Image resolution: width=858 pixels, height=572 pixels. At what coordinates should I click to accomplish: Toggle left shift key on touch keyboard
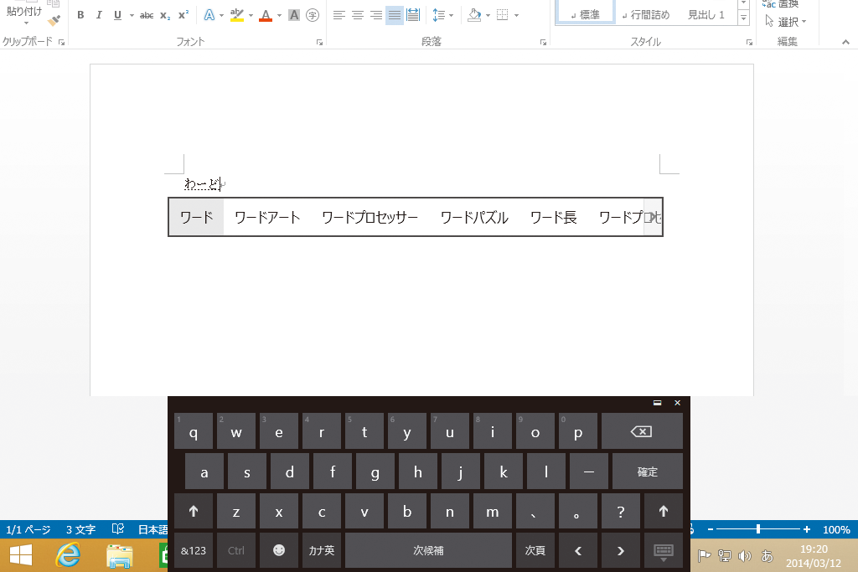click(194, 512)
